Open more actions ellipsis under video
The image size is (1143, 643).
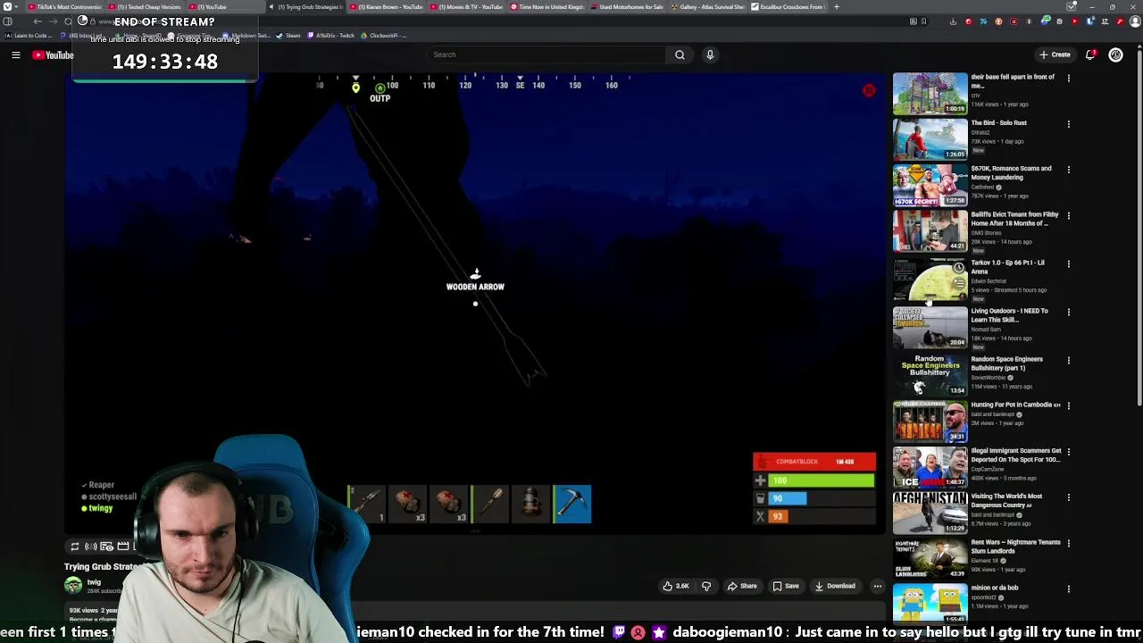tap(878, 586)
